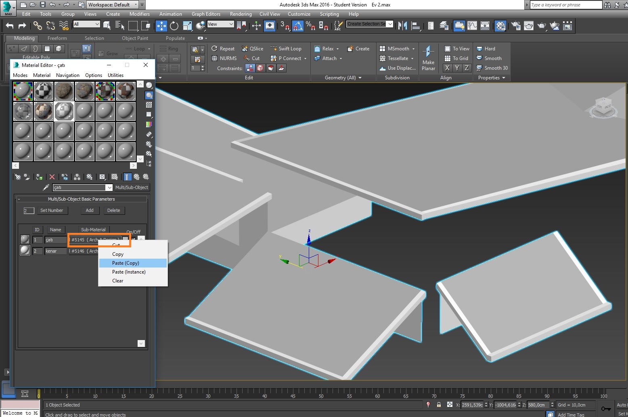
Task: Activate the Select and Rotate tool
Action: [174, 26]
